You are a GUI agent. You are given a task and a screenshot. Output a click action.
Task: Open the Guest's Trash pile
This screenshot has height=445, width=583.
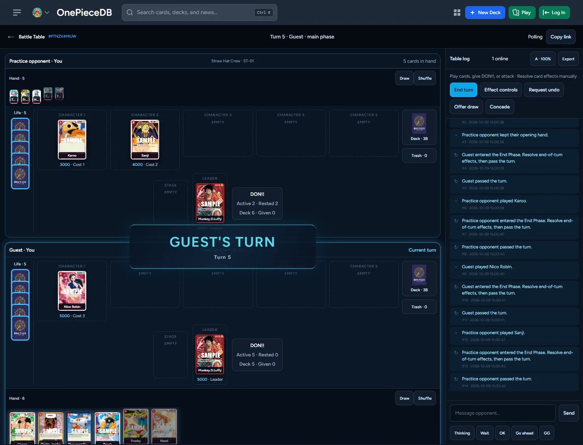pos(419,307)
